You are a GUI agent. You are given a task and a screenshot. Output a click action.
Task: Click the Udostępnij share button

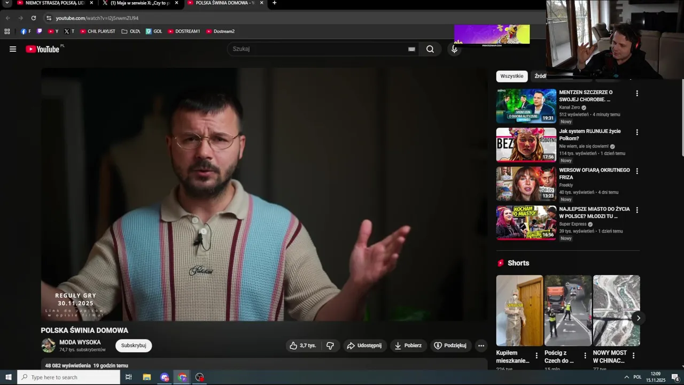tap(364, 345)
